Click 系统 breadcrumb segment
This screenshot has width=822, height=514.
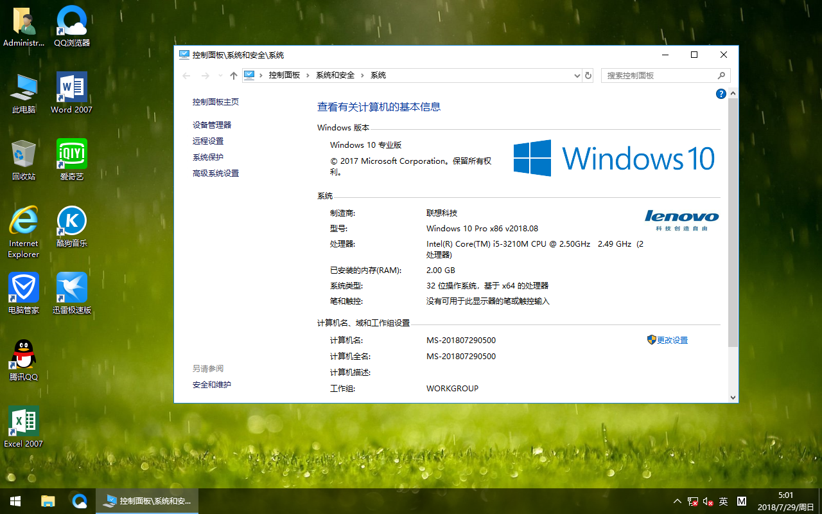(x=378, y=75)
